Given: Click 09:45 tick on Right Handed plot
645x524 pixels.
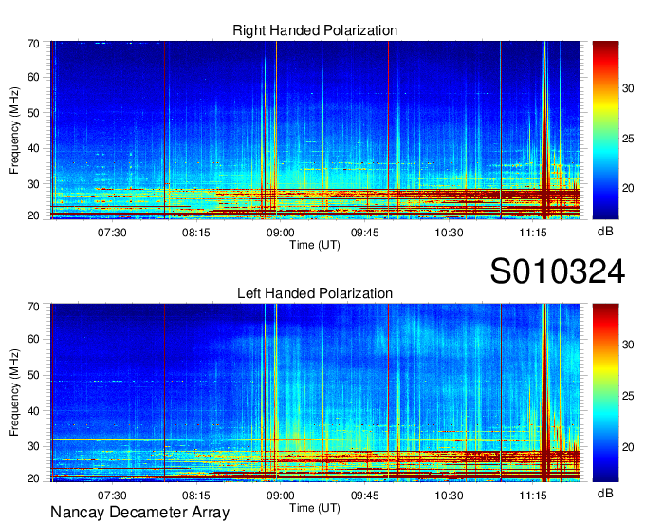Looking at the screenshot, I should click(x=365, y=233).
